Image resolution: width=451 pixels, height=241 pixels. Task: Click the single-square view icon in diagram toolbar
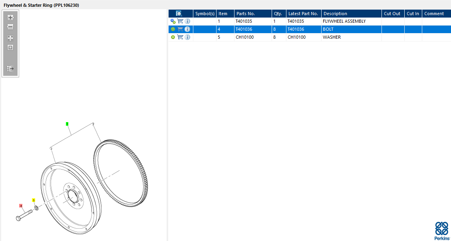[x=10, y=48]
